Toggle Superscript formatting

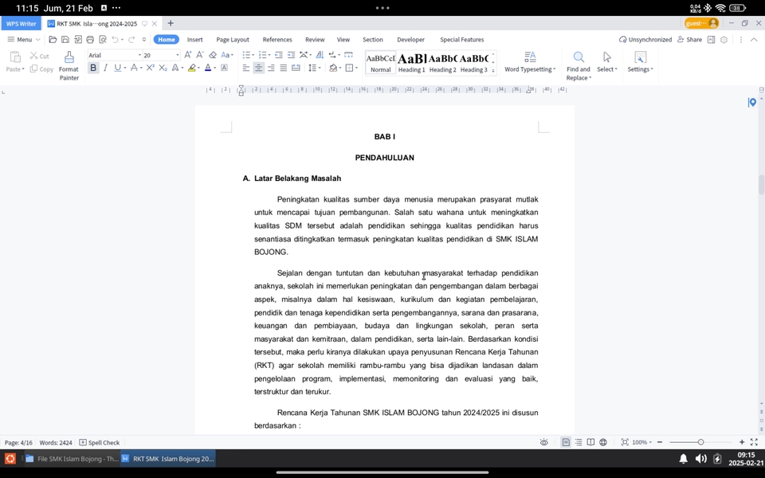pos(151,68)
